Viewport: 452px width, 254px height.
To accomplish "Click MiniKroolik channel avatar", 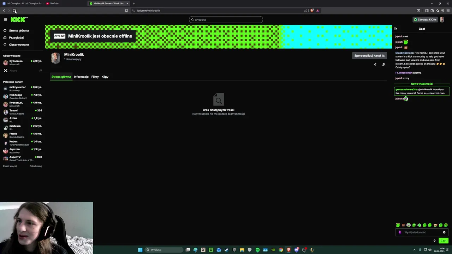I will tap(55, 58).
